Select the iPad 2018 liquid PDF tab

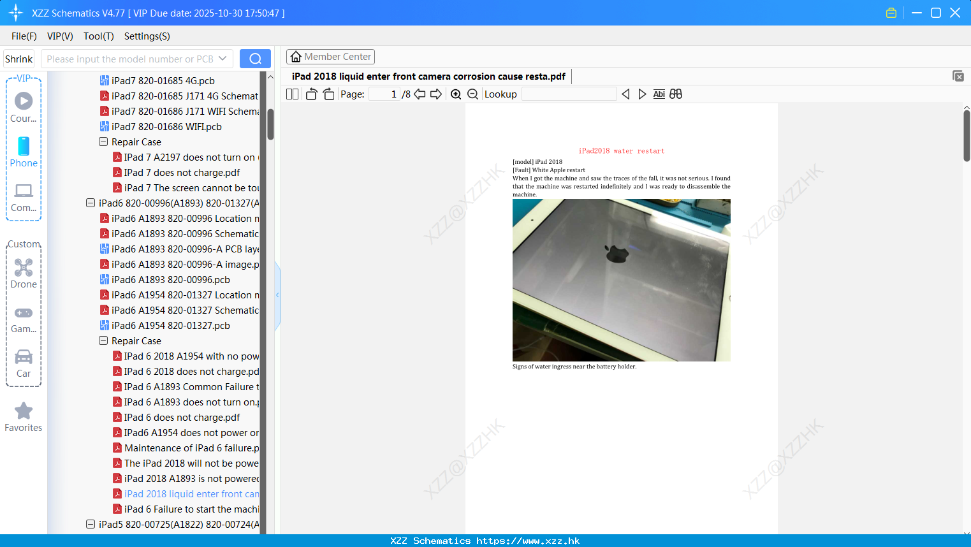pyautogui.click(x=428, y=77)
